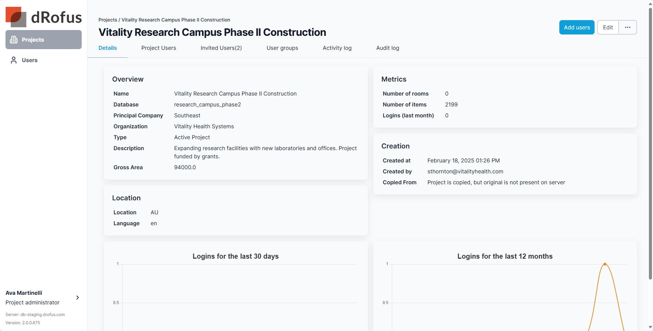Open the Invited Users(2) tab

pos(221,48)
